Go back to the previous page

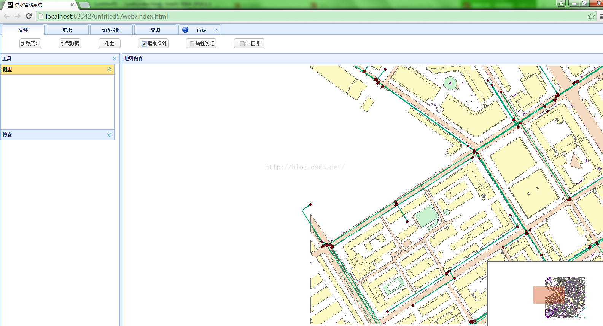click(x=6, y=16)
